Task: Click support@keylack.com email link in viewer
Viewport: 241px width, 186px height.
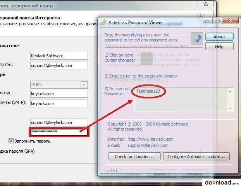Action: [x=148, y=145]
